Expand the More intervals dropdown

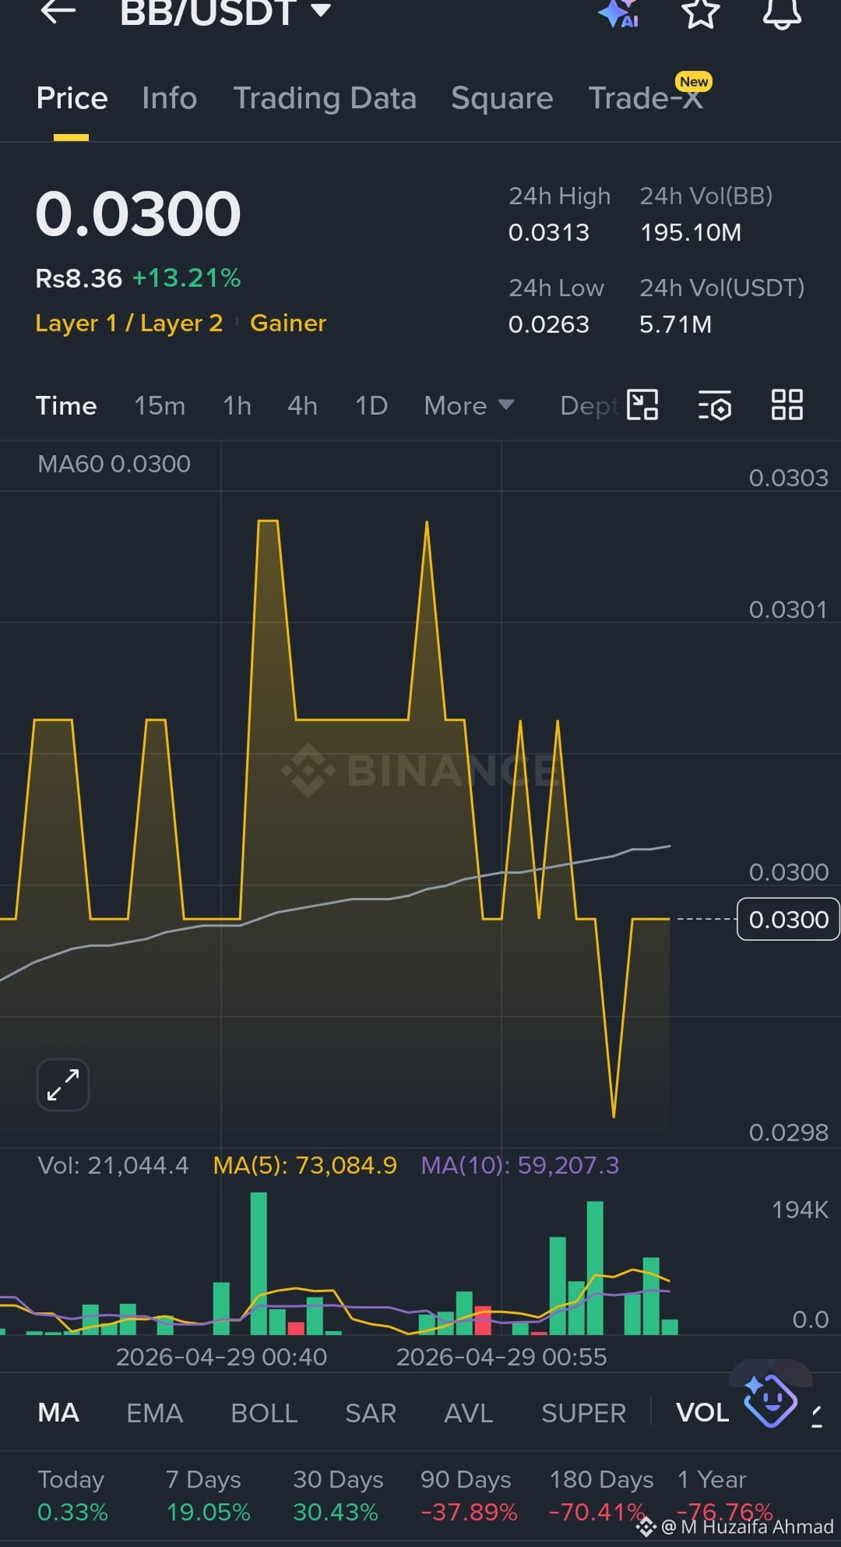(469, 405)
